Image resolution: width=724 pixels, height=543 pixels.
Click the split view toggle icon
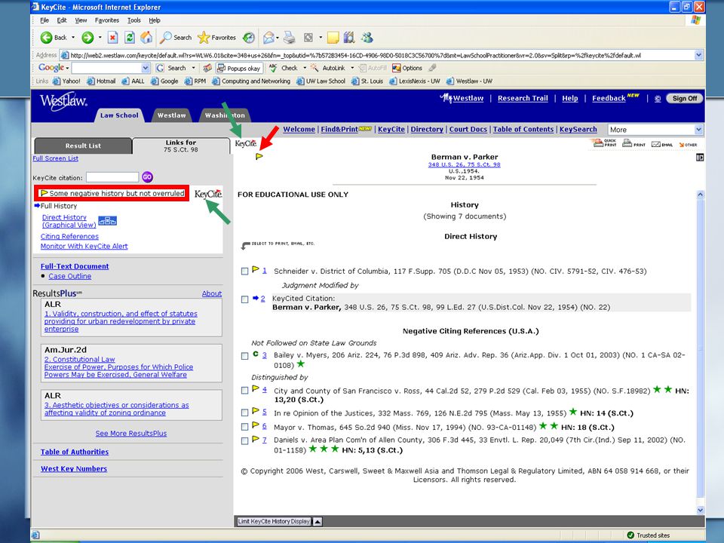pos(700,158)
